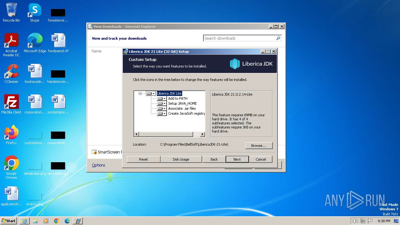
Task: Click the feature tree horizontal scrollbar thumb
Action: coord(166,134)
